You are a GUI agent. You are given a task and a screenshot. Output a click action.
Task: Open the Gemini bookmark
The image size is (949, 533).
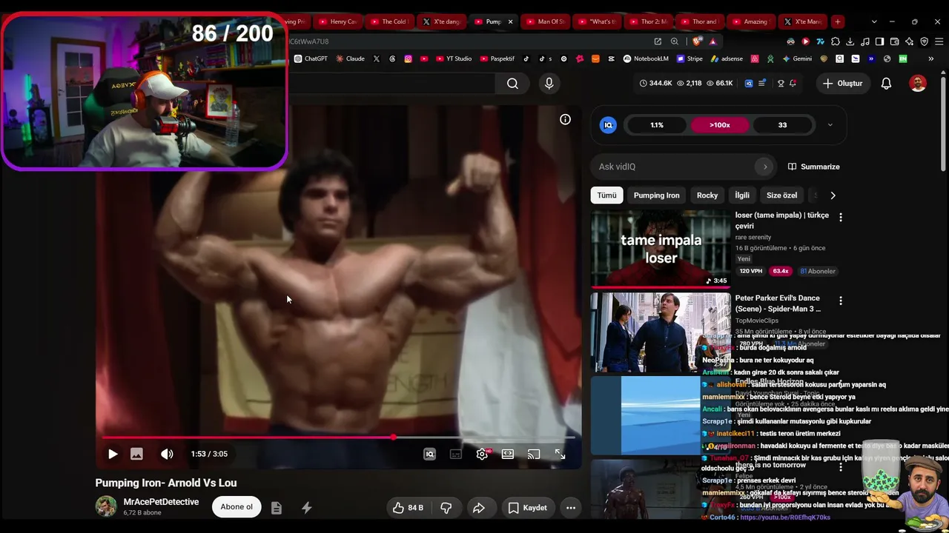pos(797,58)
